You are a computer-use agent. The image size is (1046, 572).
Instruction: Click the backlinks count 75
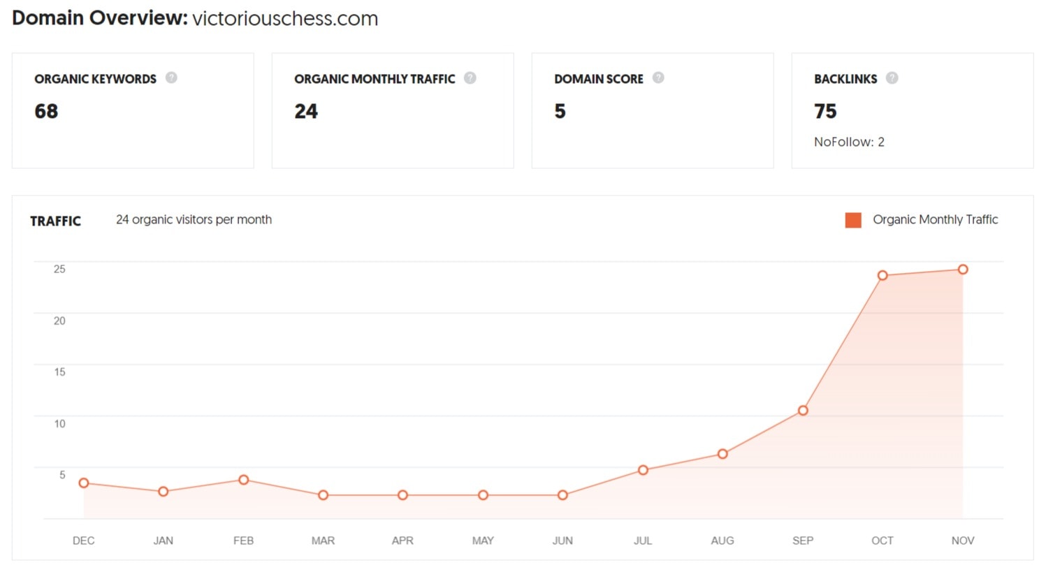[x=825, y=111]
